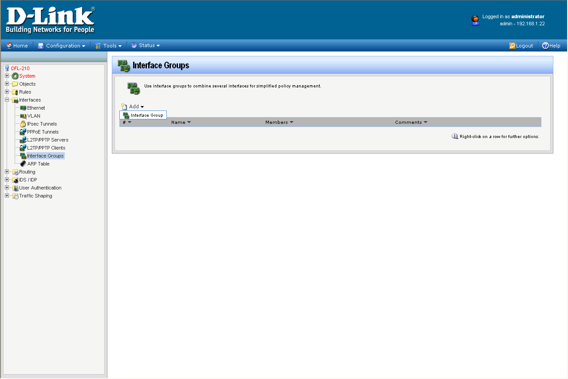
Task: Open VLAN in the tree
Action: [34, 116]
